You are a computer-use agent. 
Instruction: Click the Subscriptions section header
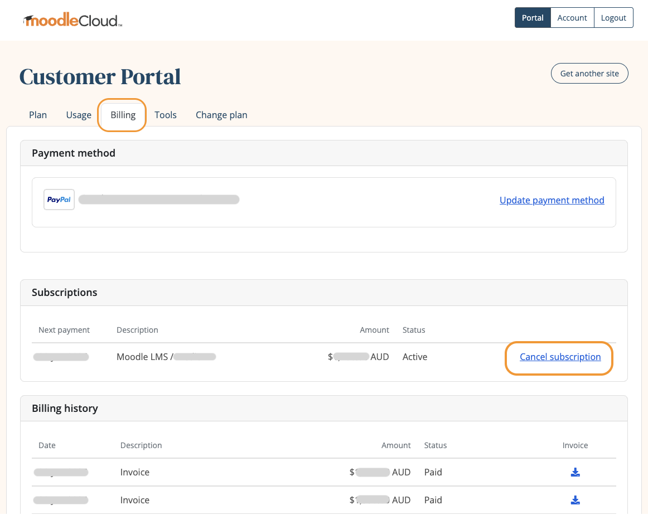[64, 292]
